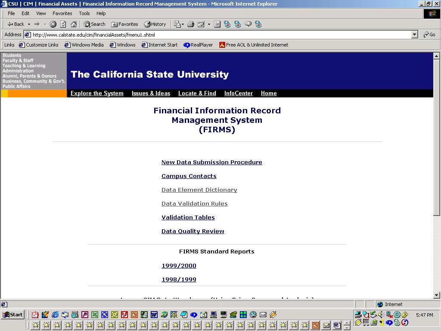Viewport: 441px width, 331px height.
Task: Open InfoCenter nav link
Action: point(239,94)
